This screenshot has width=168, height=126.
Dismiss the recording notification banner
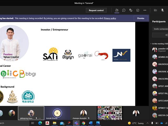tap(141, 18)
